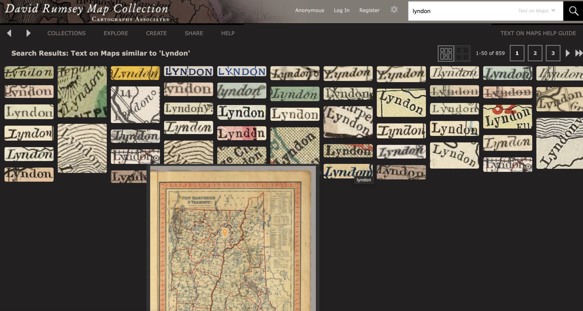This screenshot has height=311, width=583.
Task: Go to results page 2
Action: point(535,53)
